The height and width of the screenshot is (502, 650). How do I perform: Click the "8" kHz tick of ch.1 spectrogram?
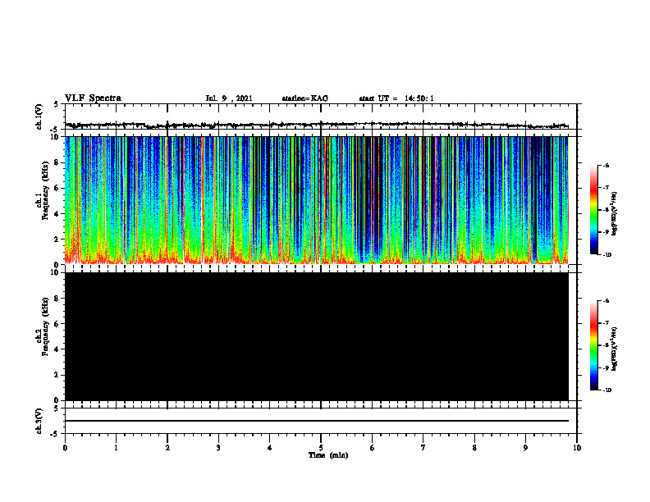[57, 162]
